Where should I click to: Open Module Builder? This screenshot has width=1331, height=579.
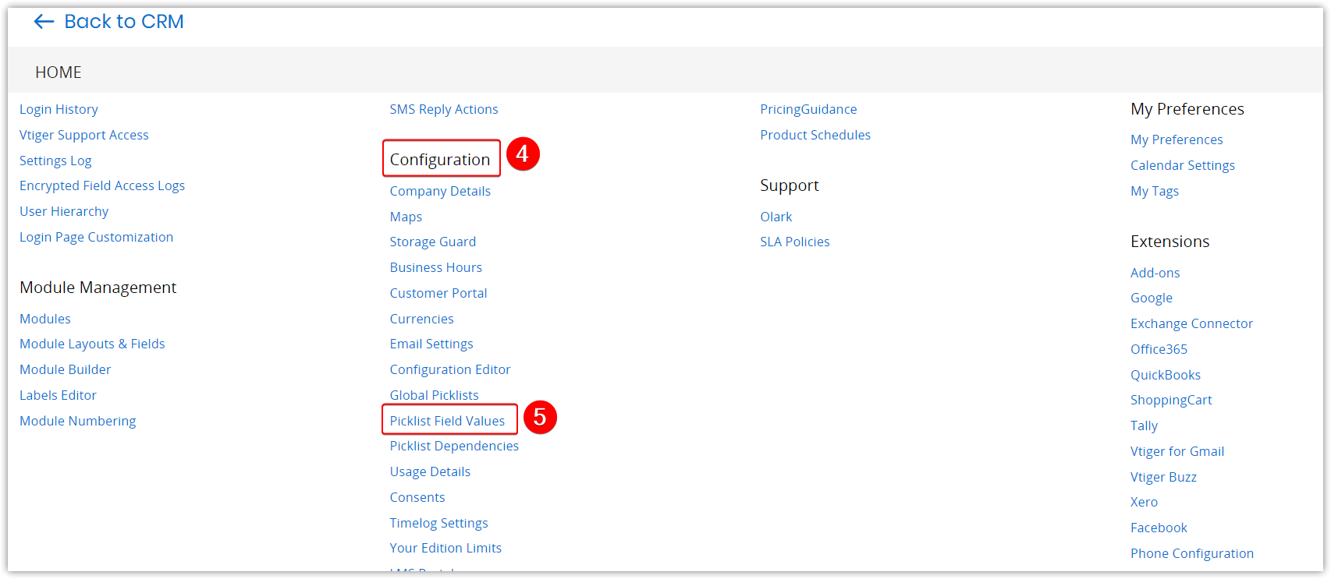click(x=66, y=369)
